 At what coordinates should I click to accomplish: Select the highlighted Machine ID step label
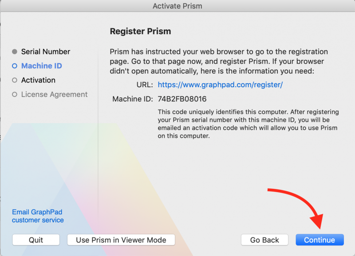(42, 66)
